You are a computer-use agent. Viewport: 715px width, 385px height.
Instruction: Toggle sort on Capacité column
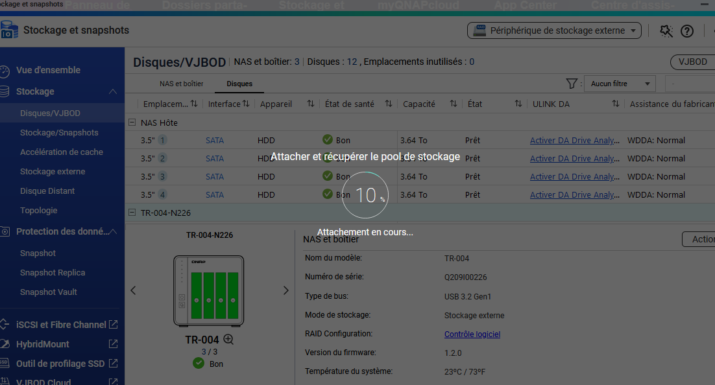pos(454,104)
